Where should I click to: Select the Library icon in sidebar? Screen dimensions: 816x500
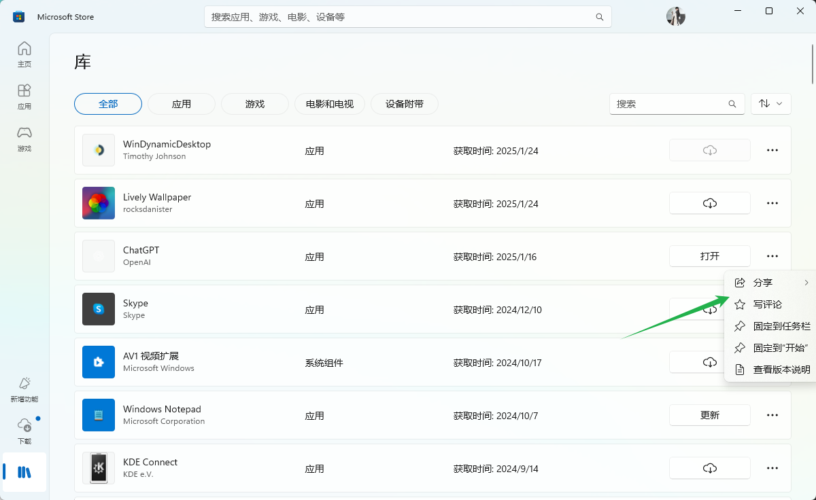pos(24,472)
